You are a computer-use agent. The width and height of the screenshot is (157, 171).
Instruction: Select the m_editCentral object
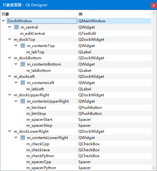pyautogui.click(x=32, y=34)
